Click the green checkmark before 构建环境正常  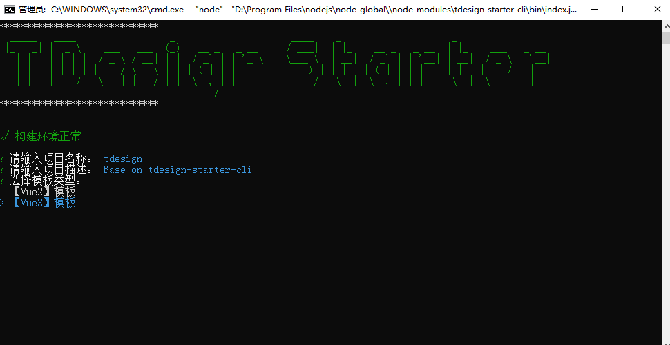[x=4, y=137]
